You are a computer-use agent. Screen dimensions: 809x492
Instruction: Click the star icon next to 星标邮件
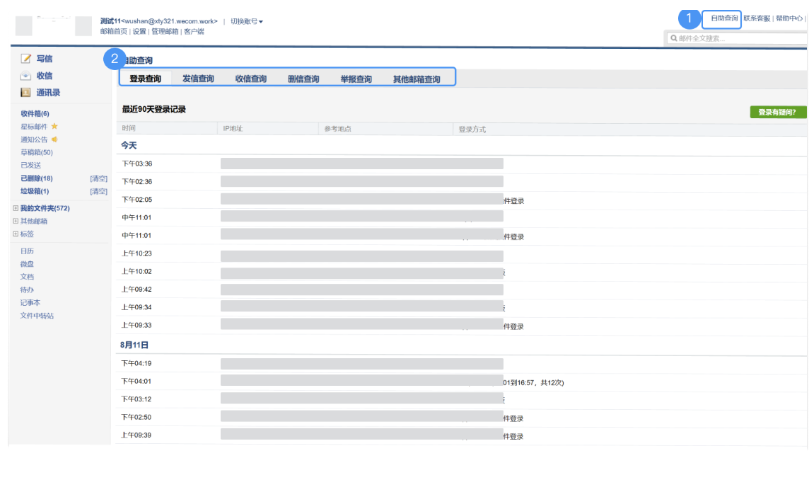(x=54, y=127)
